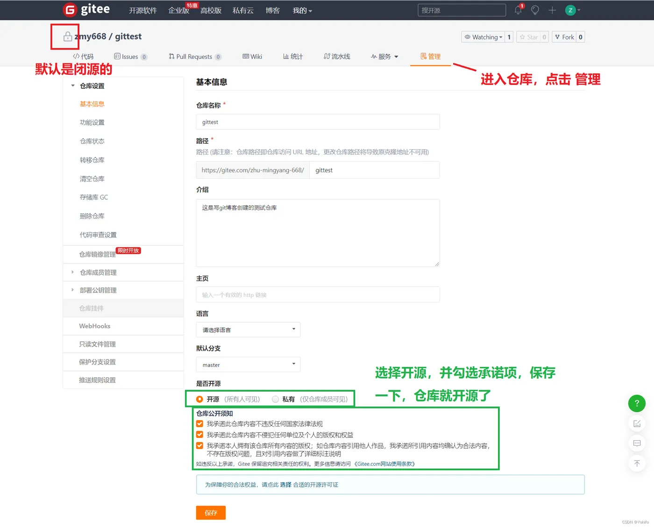Expand the 部署公钥管理 section

pyautogui.click(x=72, y=290)
